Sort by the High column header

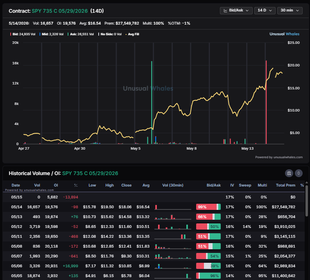[x=109, y=185]
